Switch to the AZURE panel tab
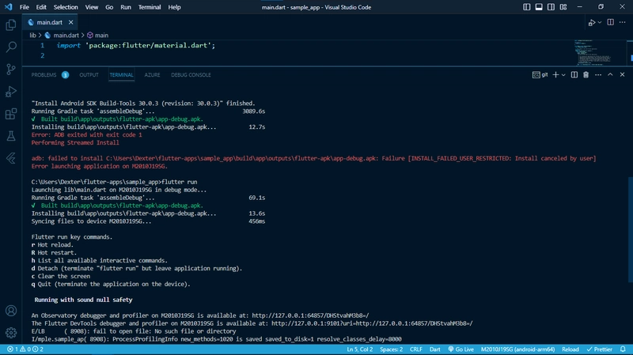The width and height of the screenshot is (633, 355). 152,74
